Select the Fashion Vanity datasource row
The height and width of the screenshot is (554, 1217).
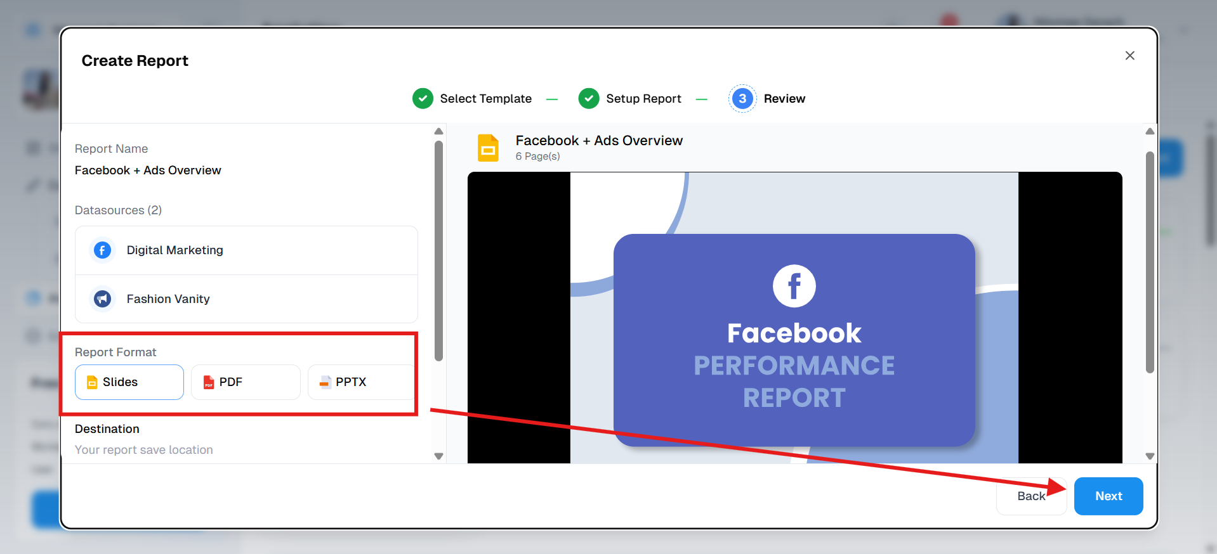[x=246, y=299]
